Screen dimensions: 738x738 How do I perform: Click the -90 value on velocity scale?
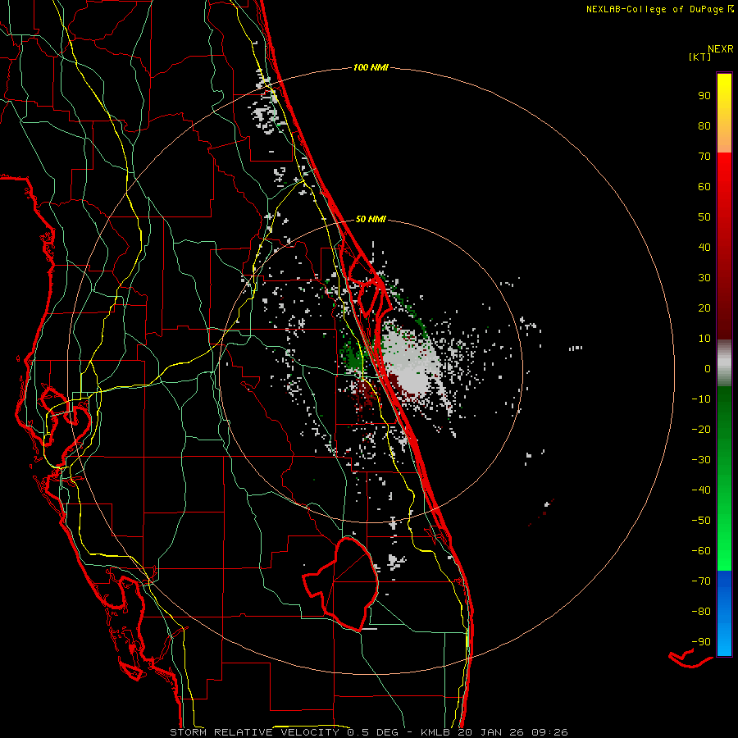pos(701,641)
